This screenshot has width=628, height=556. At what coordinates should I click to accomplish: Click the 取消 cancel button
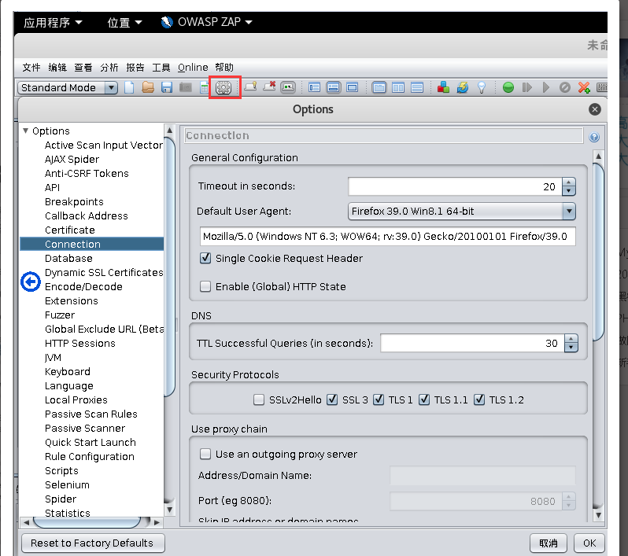549,543
